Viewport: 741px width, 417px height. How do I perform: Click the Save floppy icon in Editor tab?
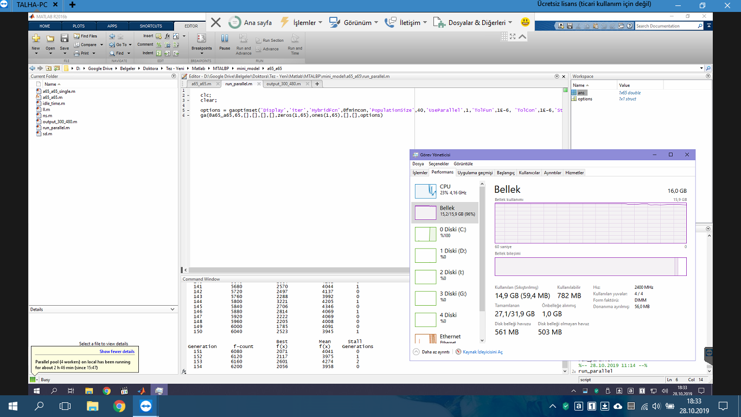(64, 39)
